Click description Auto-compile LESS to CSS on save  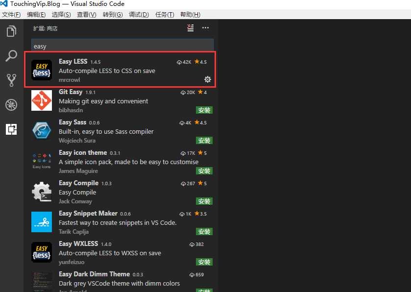coord(107,71)
